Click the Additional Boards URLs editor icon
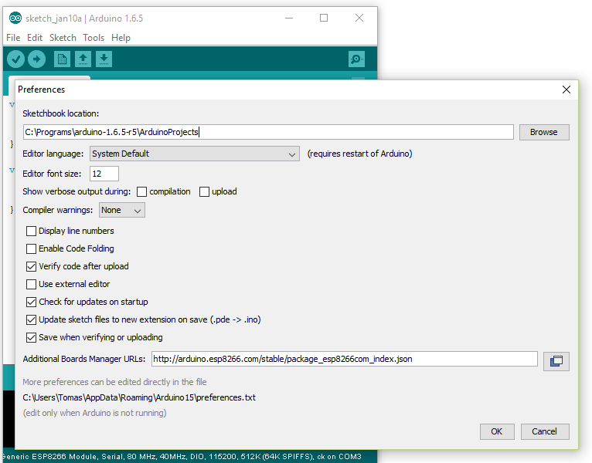Image resolution: width=592 pixels, height=463 pixels. (556, 360)
